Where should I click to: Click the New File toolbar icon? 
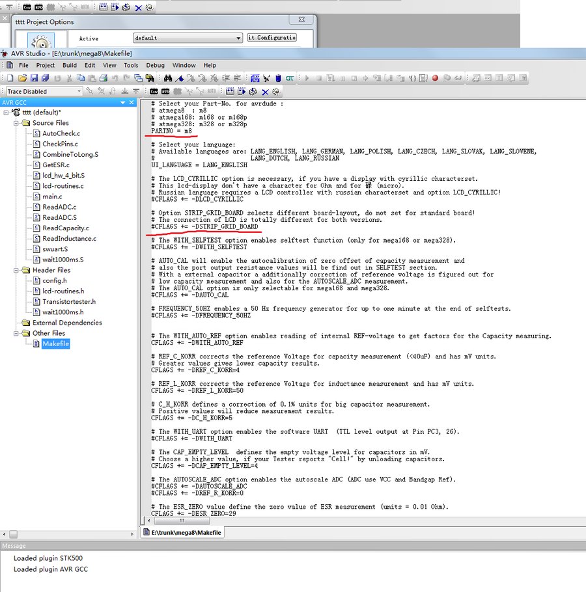click(x=10, y=78)
